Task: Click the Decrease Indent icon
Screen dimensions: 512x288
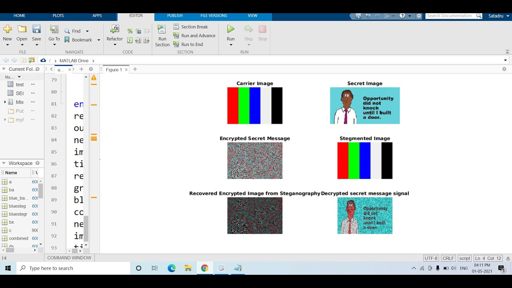Action: coord(146,40)
